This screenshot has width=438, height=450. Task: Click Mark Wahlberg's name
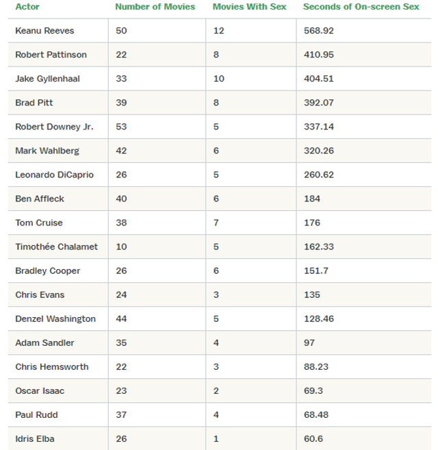coord(47,151)
